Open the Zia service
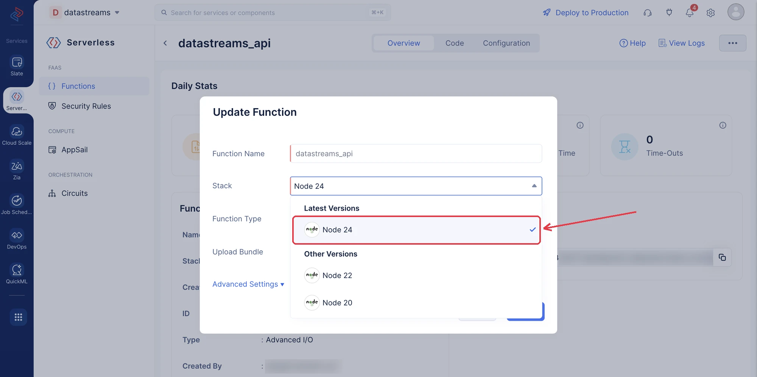757x377 pixels. tap(17, 170)
